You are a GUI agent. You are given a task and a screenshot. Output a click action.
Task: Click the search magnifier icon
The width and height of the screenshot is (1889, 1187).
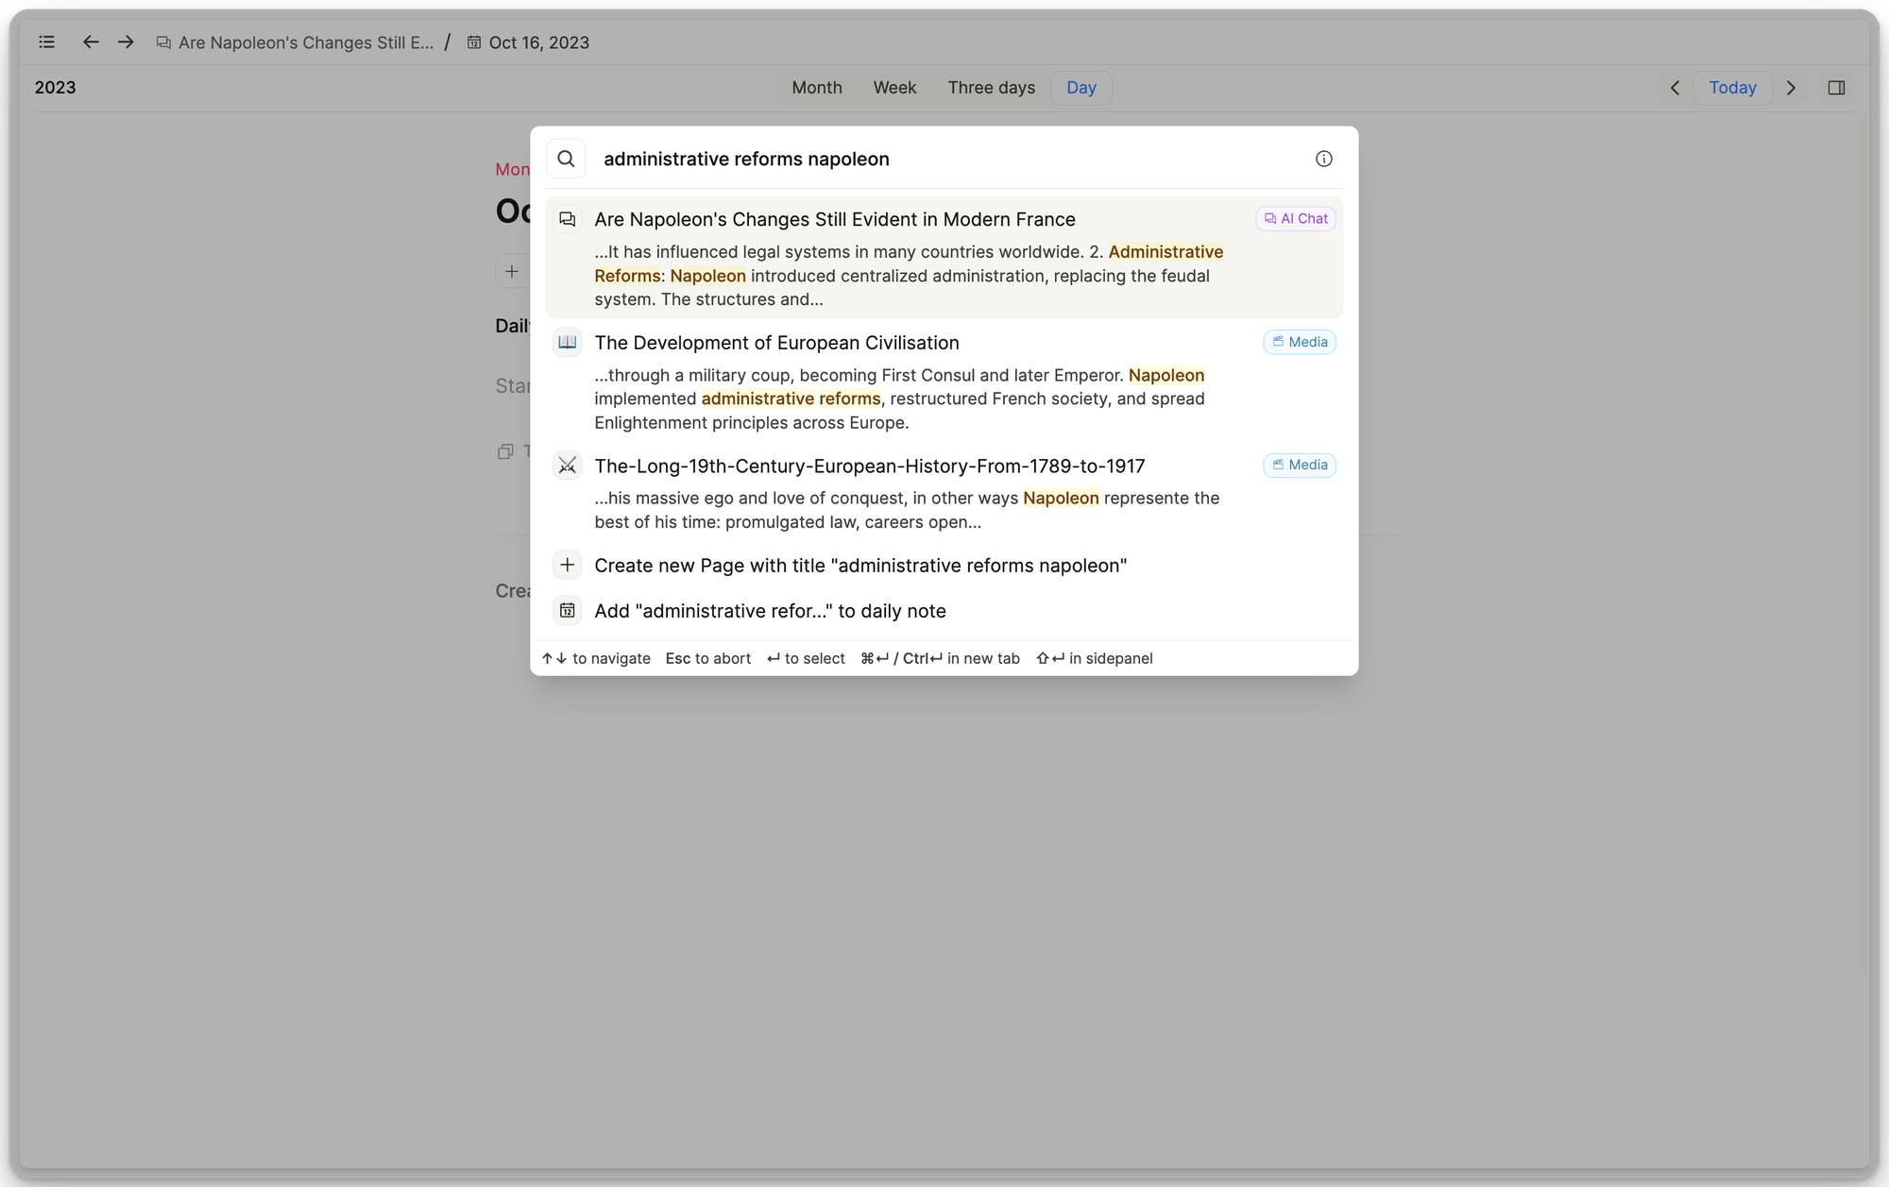pos(566,159)
